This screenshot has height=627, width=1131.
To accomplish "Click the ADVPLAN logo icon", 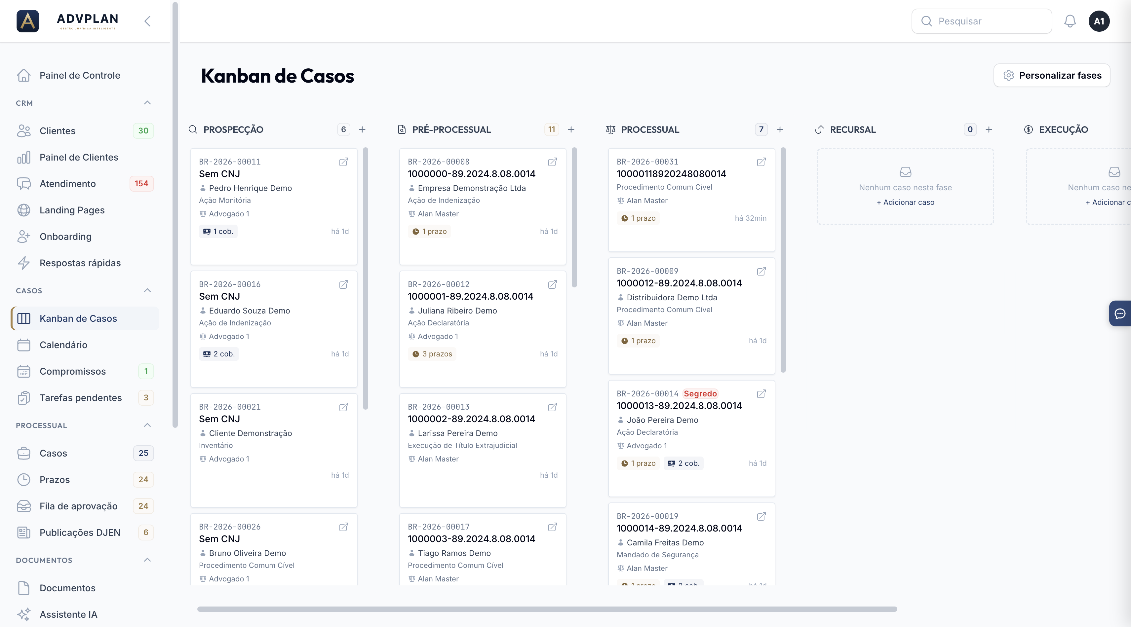I will tap(28, 21).
